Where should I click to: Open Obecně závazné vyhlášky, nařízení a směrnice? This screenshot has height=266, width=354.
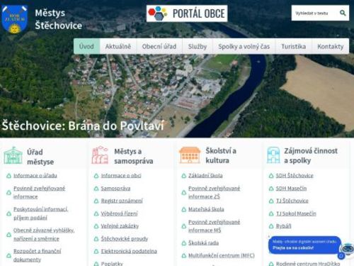pos(44,234)
